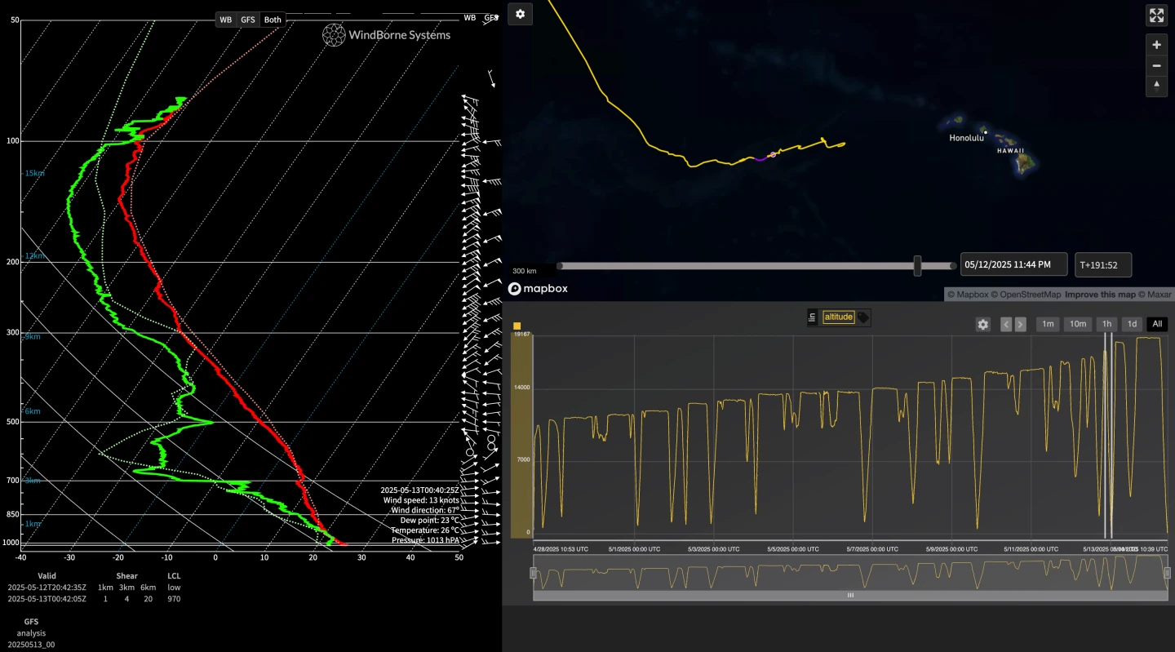Viewport: 1175px width, 652px height.
Task: Click Improve this map link
Action: 1099,295
